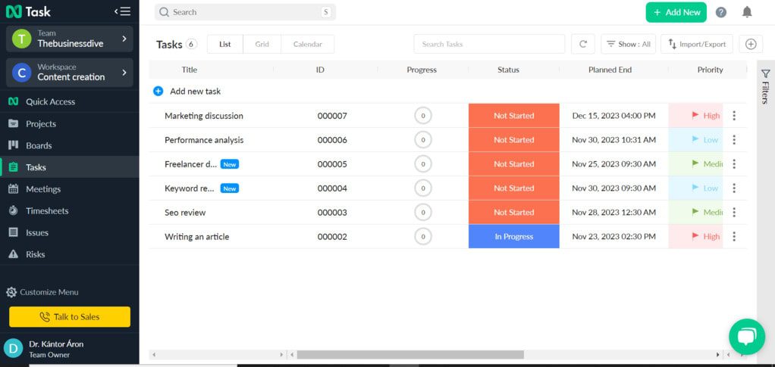Viewport: 775px width, 367px height.
Task: Expand the Workspace Content creation switcher
Action: point(70,73)
